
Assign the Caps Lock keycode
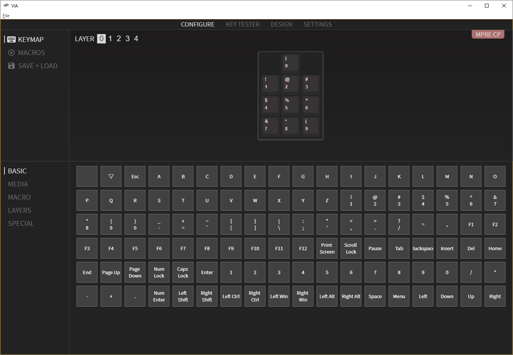coord(183,272)
